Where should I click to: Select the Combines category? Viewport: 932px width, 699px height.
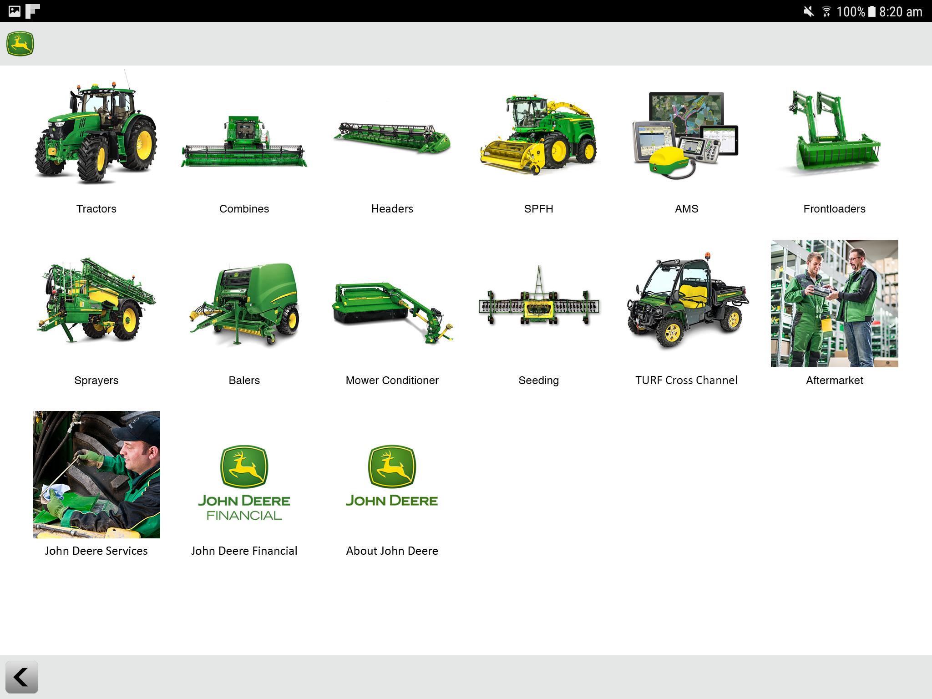(244, 141)
